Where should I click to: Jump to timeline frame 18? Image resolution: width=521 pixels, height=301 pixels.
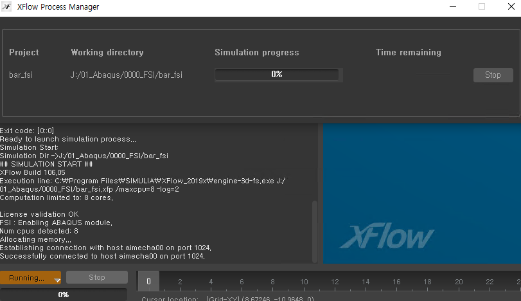(427, 282)
